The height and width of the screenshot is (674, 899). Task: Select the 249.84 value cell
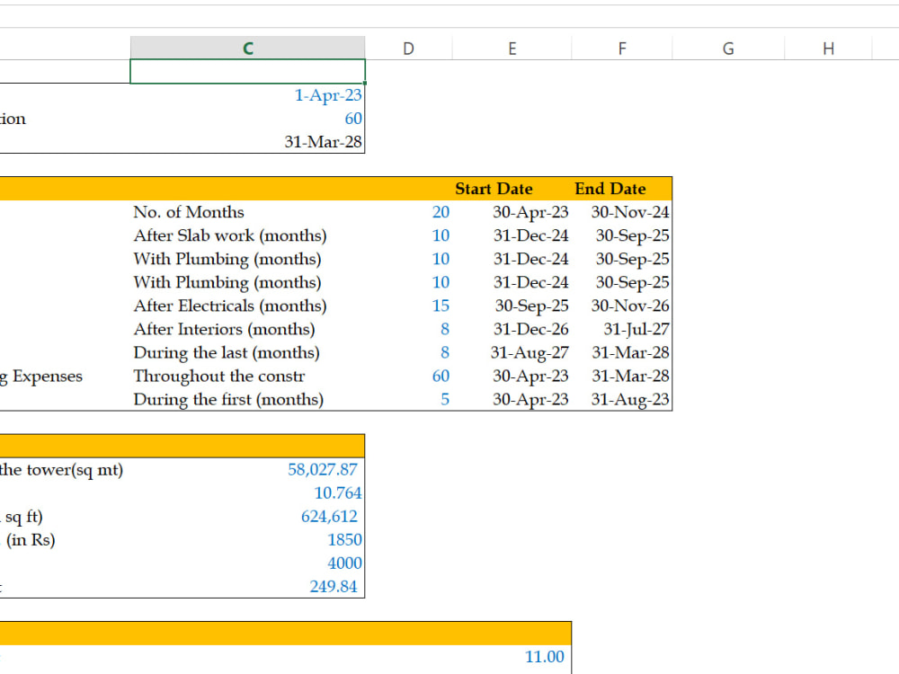click(x=248, y=587)
